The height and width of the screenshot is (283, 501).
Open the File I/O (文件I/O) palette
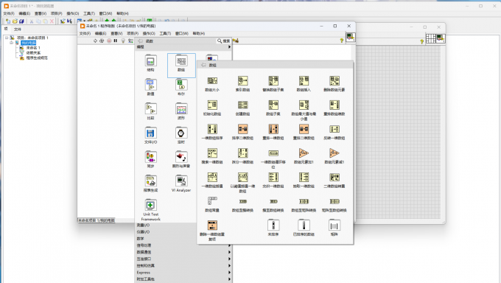pos(150,136)
